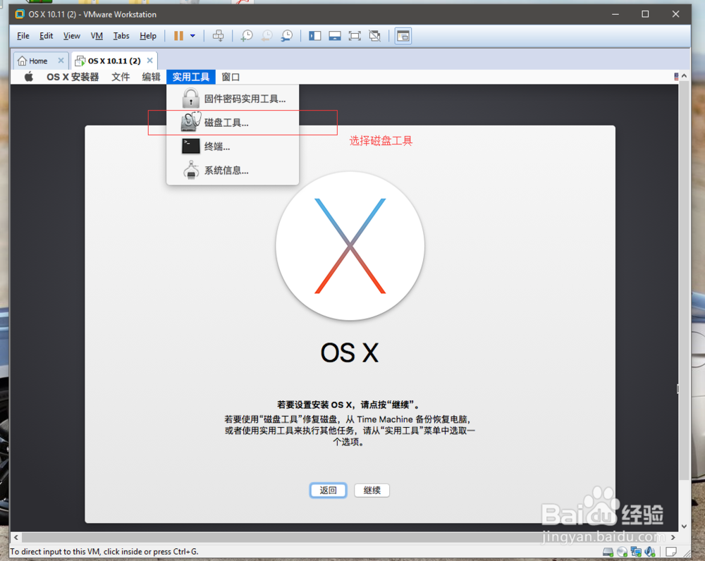The width and height of the screenshot is (705, 561).
Task: Open the VM menu
Action: [x=97, y=36]
